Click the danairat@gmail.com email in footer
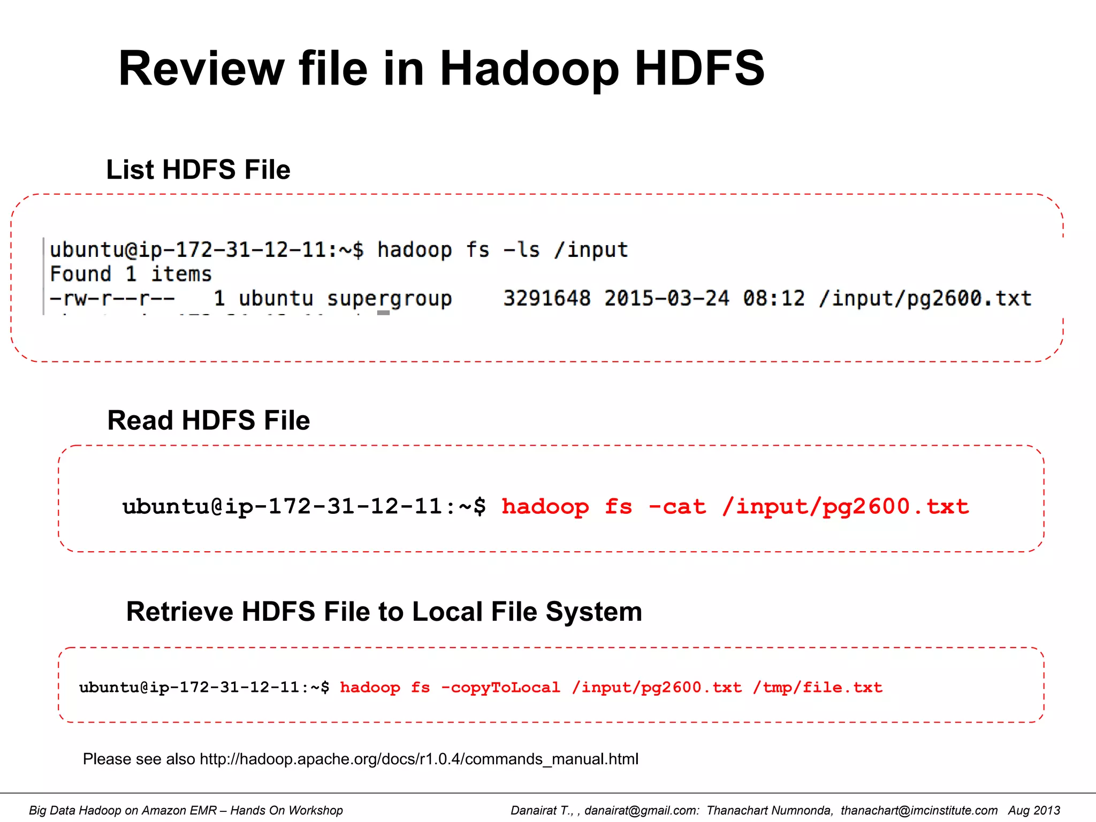 (x=642, y=810)
